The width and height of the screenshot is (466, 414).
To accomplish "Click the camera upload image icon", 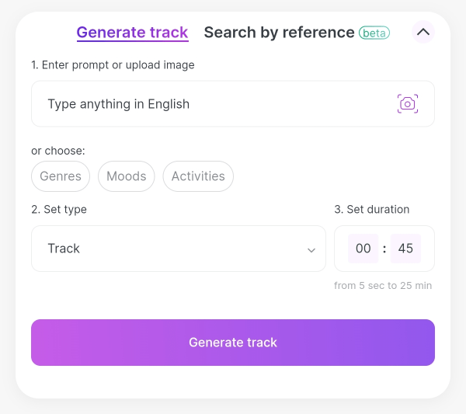I will click(x=408, y=104).
